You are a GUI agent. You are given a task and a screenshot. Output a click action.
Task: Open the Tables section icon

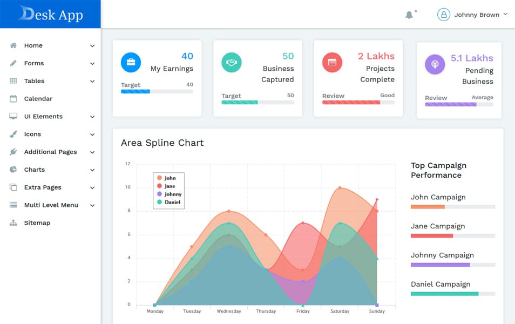pos(12,80)
